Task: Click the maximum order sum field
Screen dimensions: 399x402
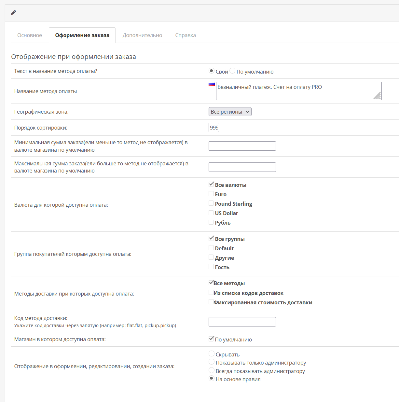Action: [x=242, y=167]
